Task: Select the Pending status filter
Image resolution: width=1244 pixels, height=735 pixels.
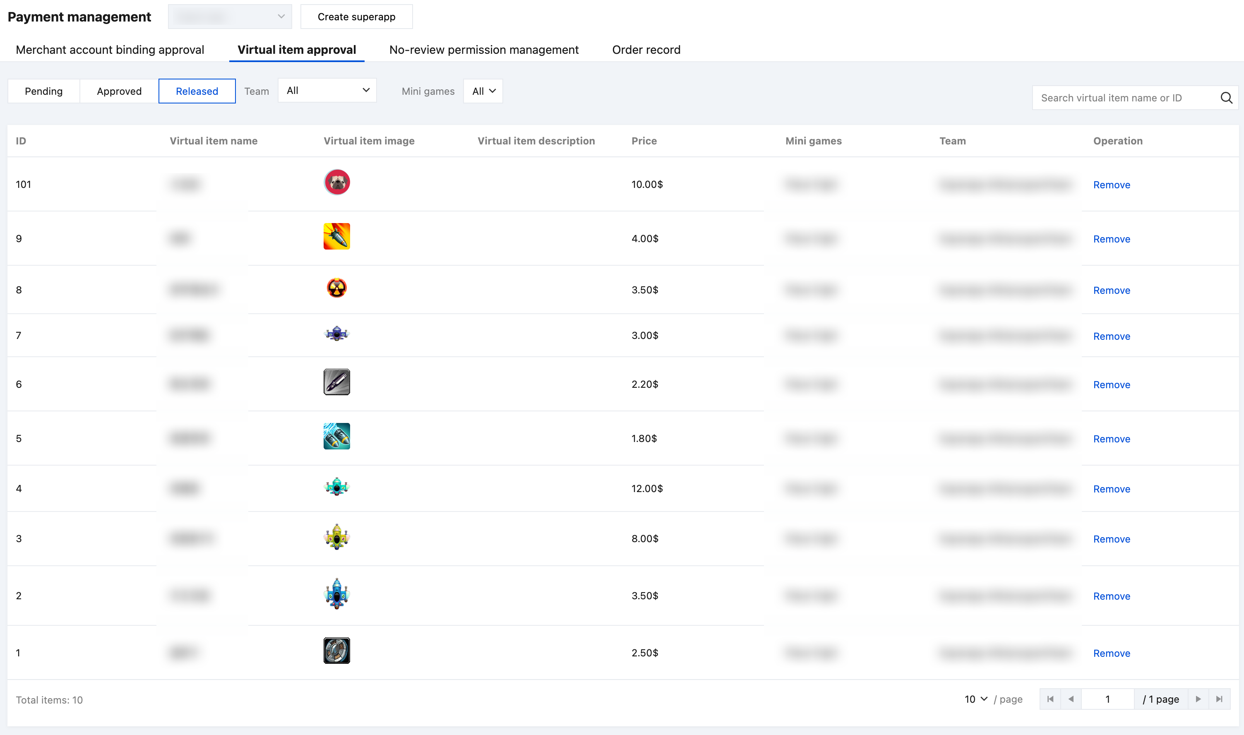Action: click(43, 91)
